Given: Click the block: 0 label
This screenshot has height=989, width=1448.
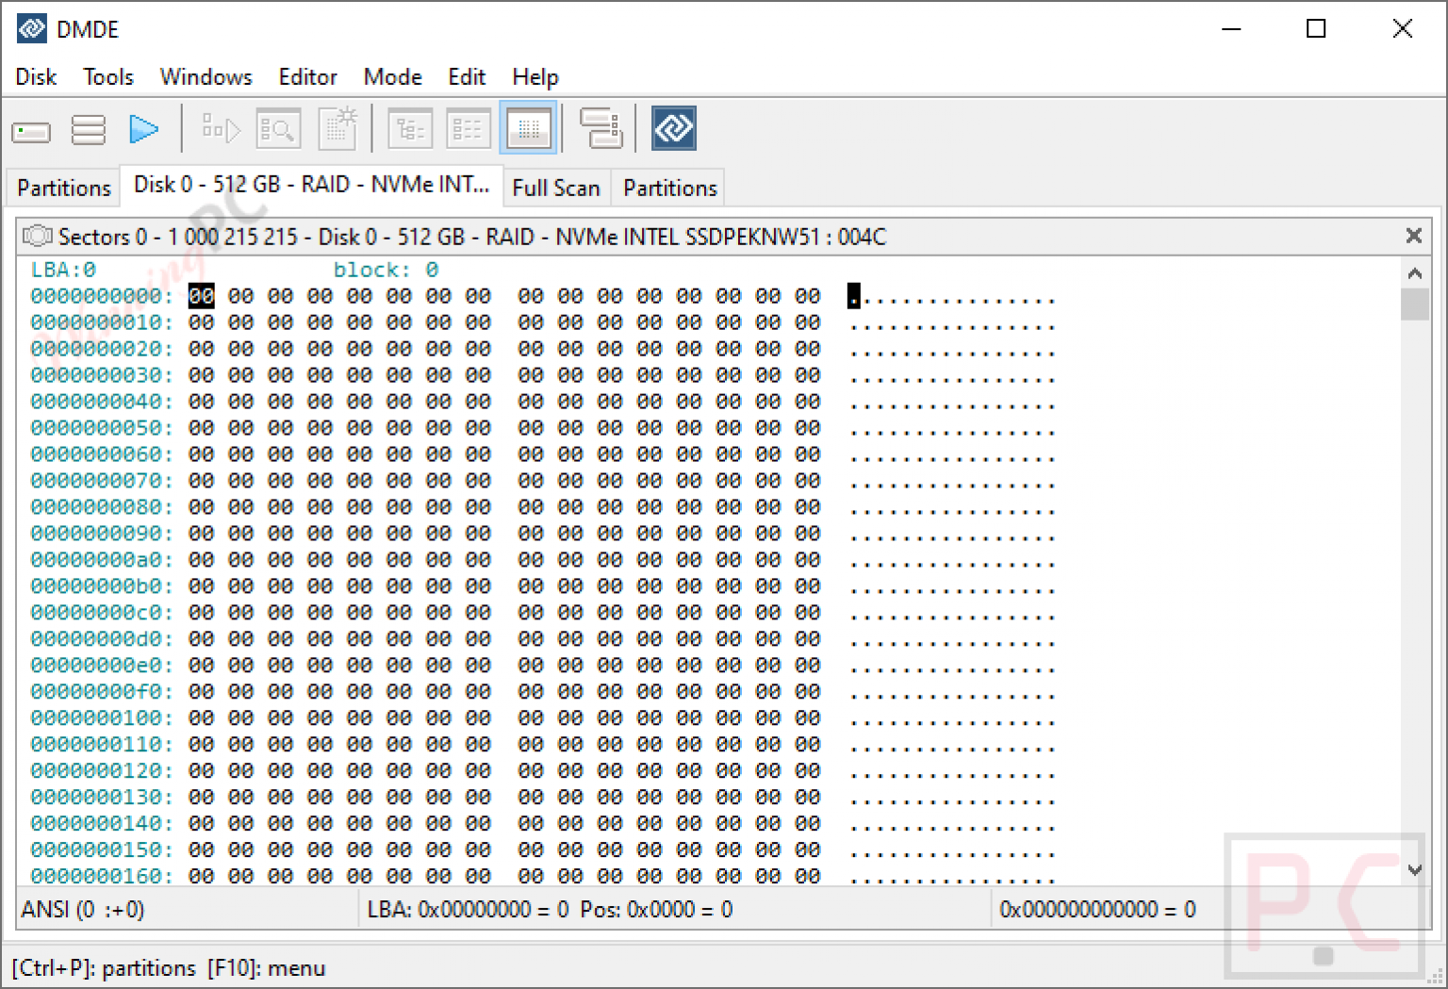Looking at the screenshot, I should 386,270.
